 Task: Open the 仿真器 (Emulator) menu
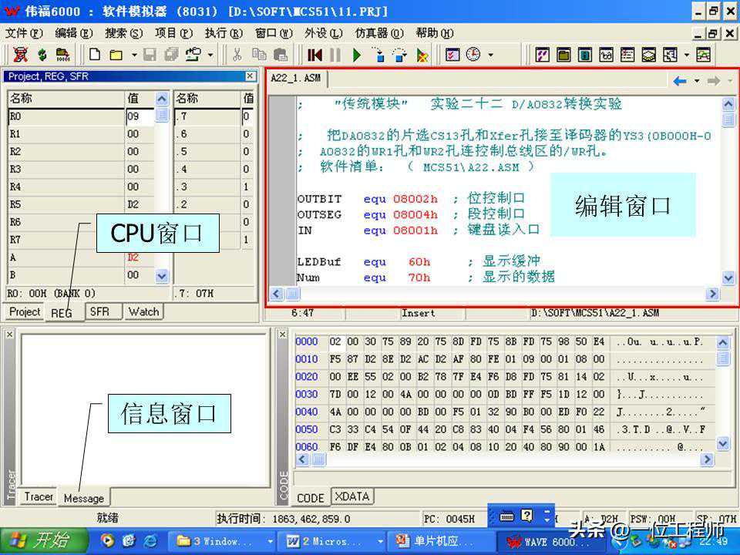378,33
